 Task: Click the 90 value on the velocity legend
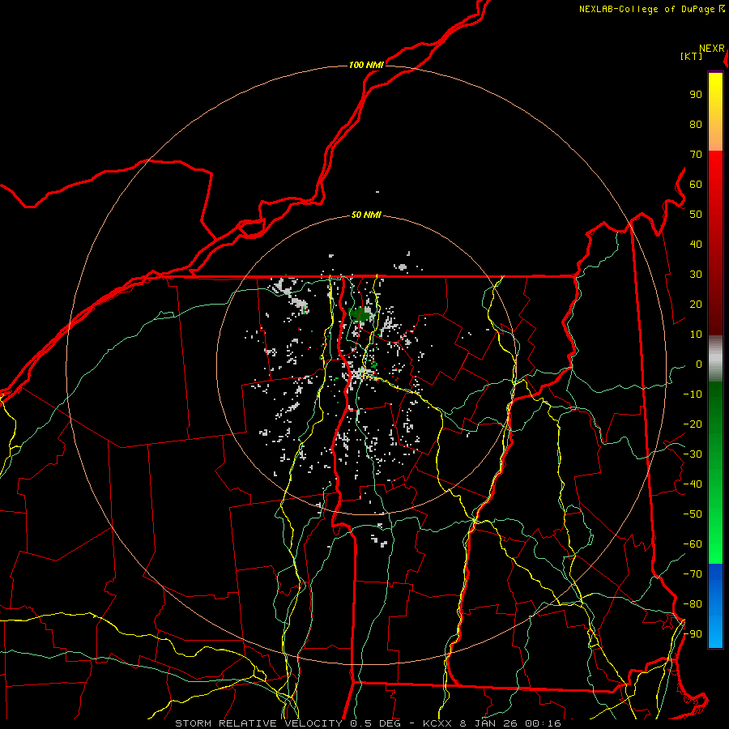[x=696, y=95]
